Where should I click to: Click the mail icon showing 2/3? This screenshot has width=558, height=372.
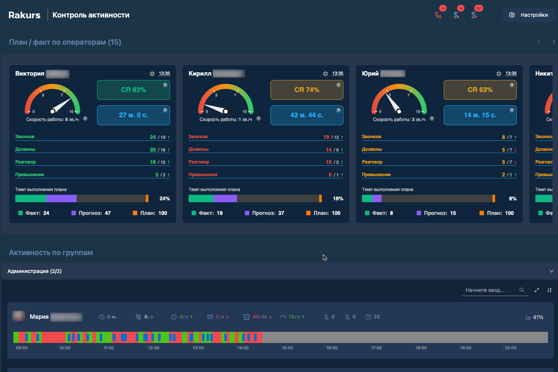coord(210,317)
